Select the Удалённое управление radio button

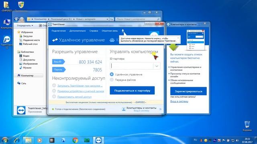tap(112, 74)
